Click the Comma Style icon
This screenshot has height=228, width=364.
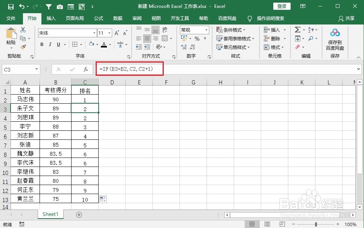point(205,38)
